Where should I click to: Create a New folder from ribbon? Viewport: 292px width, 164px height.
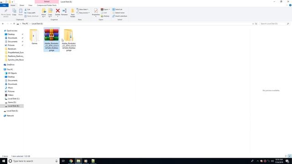[73, 13]
